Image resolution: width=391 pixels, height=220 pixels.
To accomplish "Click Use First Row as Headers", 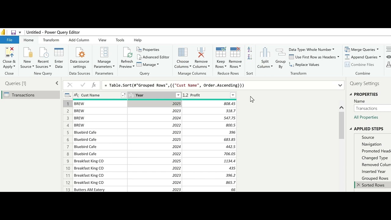I will [x=314, y=57].
